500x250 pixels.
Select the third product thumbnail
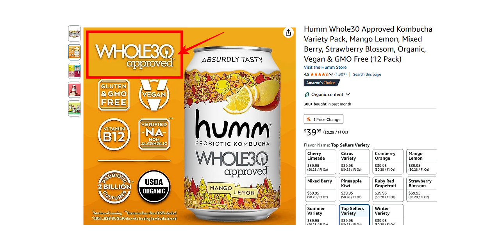point(74,71)
